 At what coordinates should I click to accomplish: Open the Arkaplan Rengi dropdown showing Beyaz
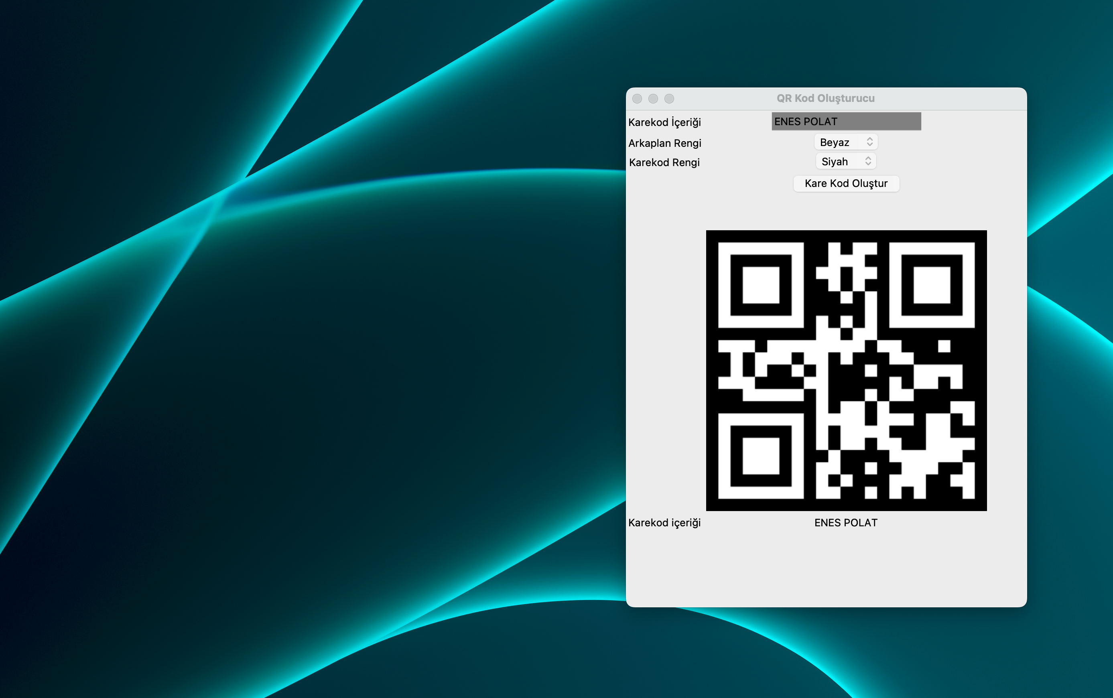[846, 142]
